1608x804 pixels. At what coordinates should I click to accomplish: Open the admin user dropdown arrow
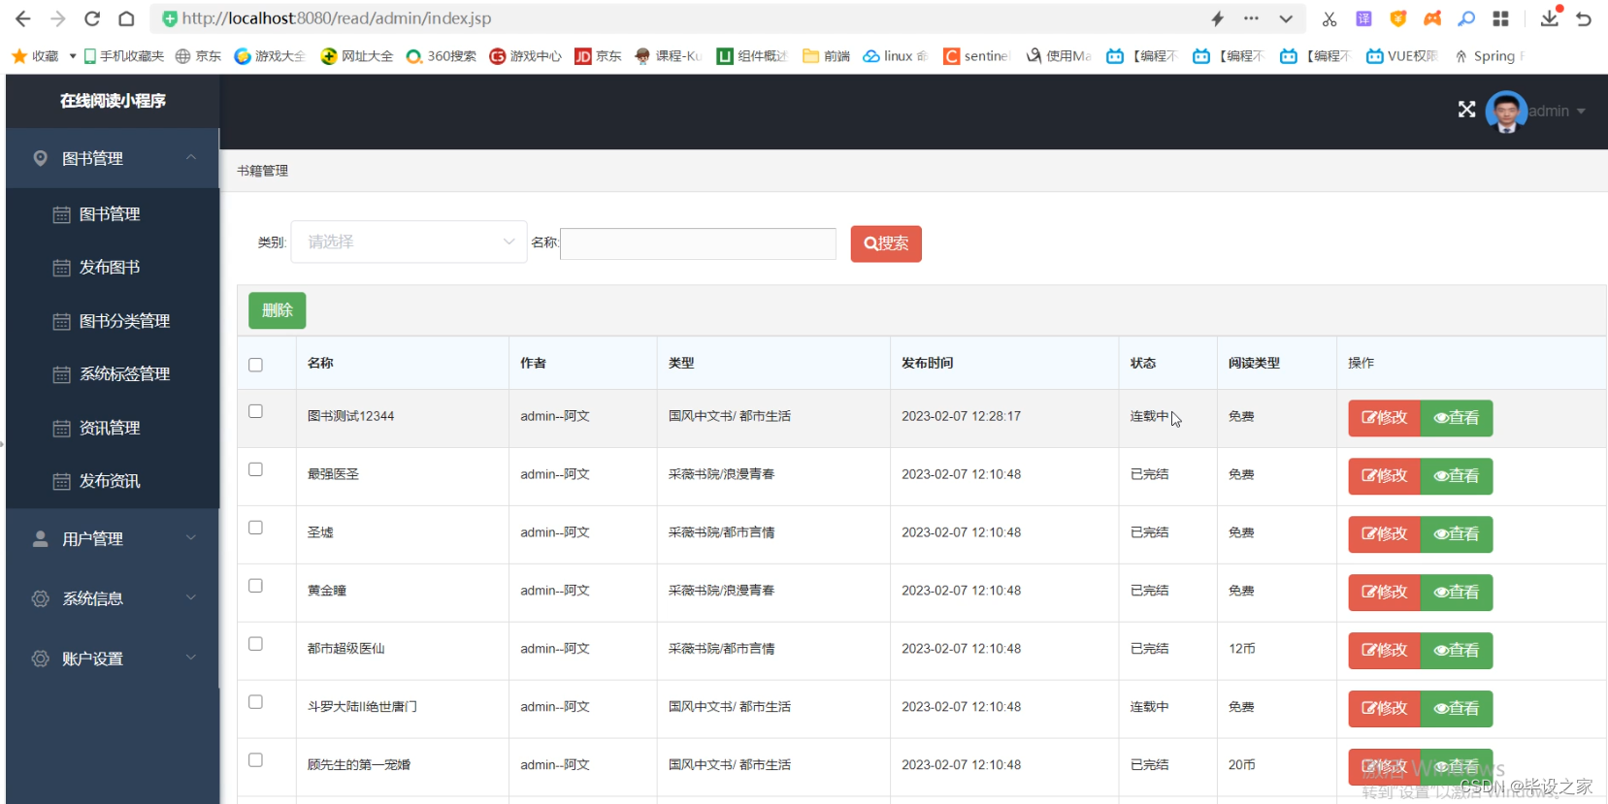pos(1581,112)
